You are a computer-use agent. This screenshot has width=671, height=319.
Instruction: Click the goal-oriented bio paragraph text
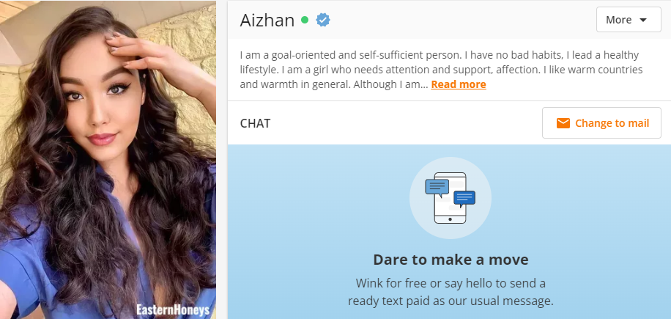(441, 70)
